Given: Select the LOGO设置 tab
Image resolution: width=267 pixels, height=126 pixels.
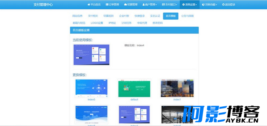Looking at the screenshot, I should point(97,23).
